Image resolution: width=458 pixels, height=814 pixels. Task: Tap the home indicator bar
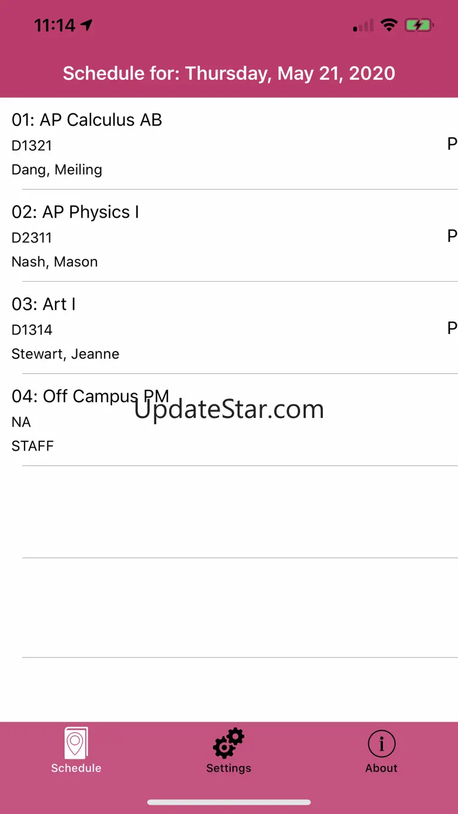[229, 802]
